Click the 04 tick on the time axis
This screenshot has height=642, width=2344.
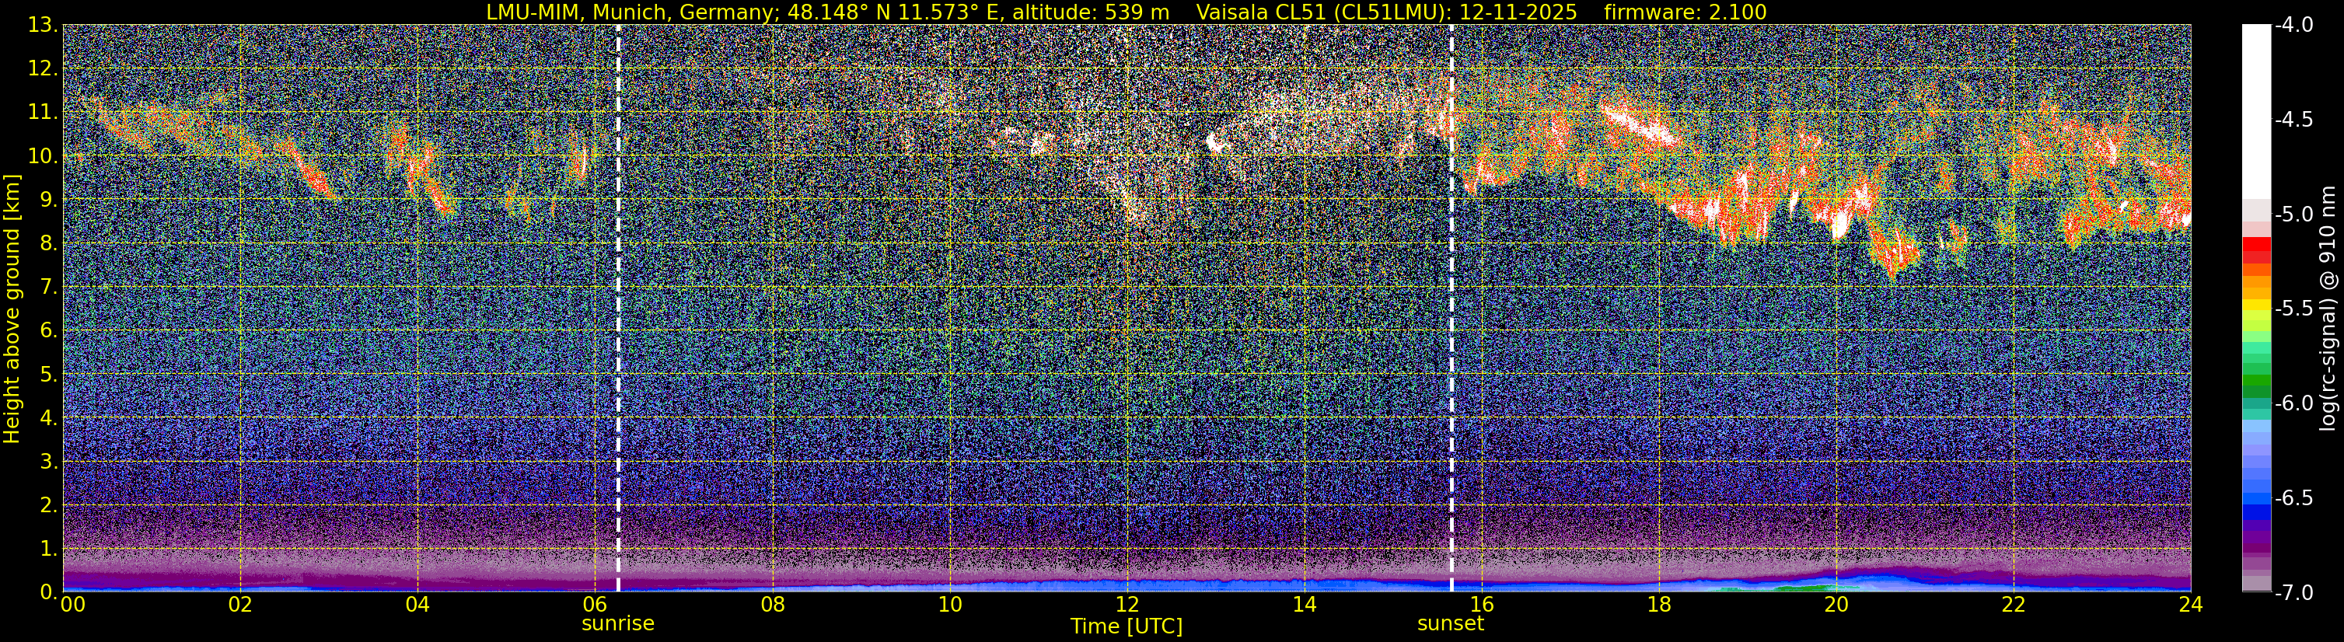point(417,605)
